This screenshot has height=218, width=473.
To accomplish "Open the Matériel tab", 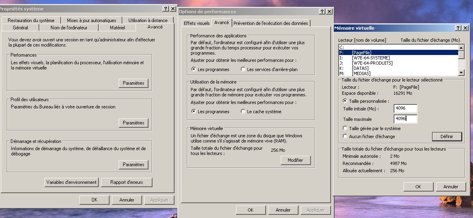I will click(x=117, y=27).
